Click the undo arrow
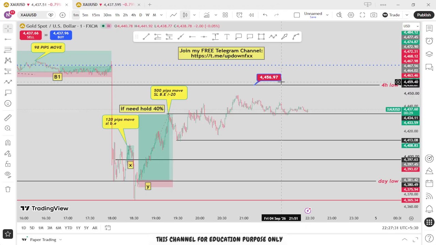The height and width of the screenshot is (245, 436). pos(265,15)
